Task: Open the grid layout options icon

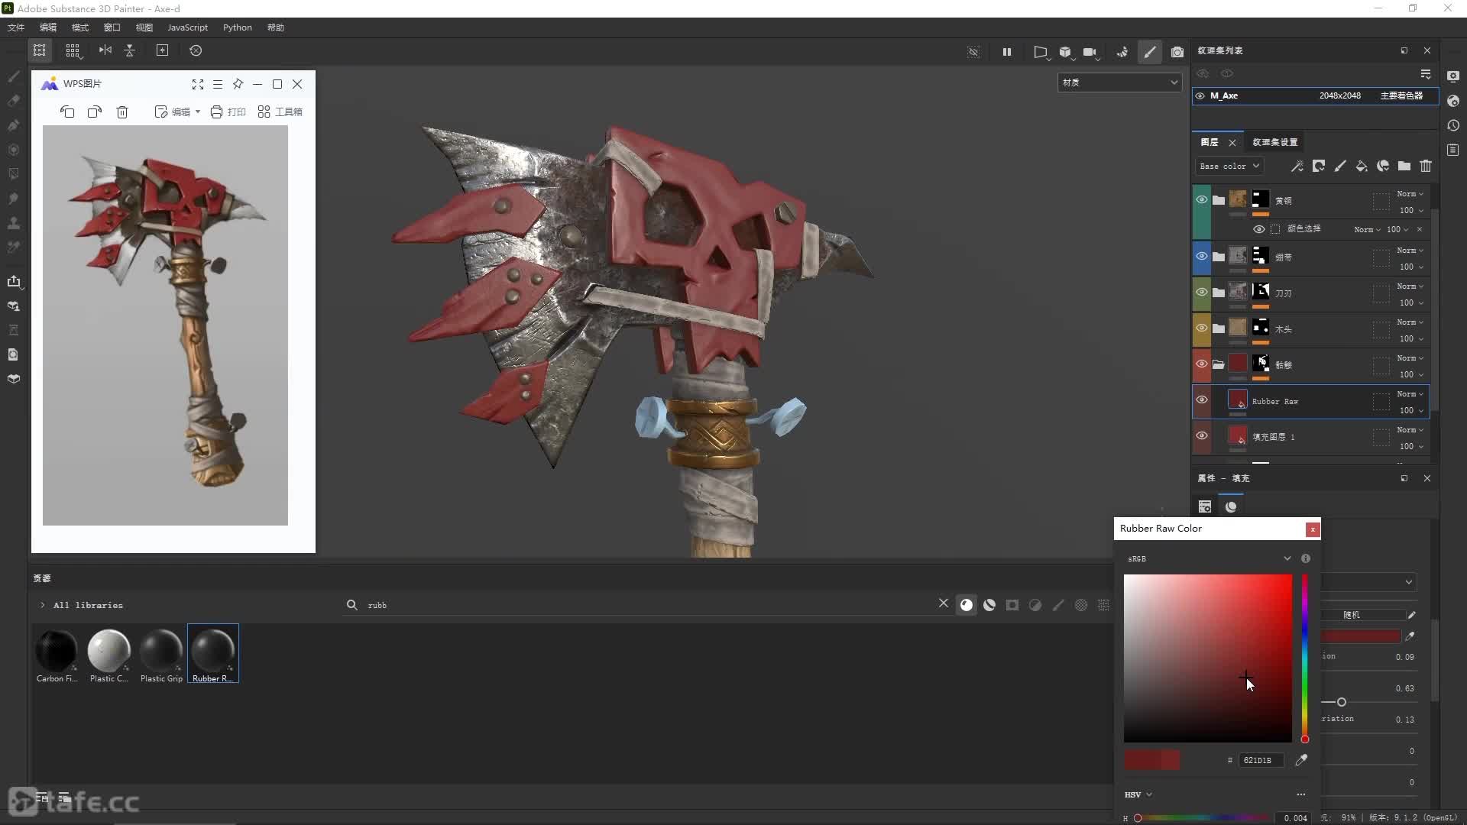Action: 73,50
